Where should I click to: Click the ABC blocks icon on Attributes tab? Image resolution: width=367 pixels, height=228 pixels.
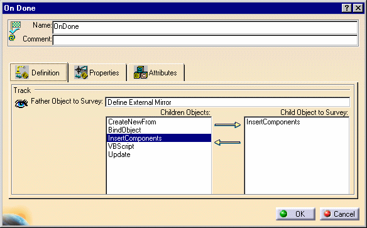coord(140,72)
